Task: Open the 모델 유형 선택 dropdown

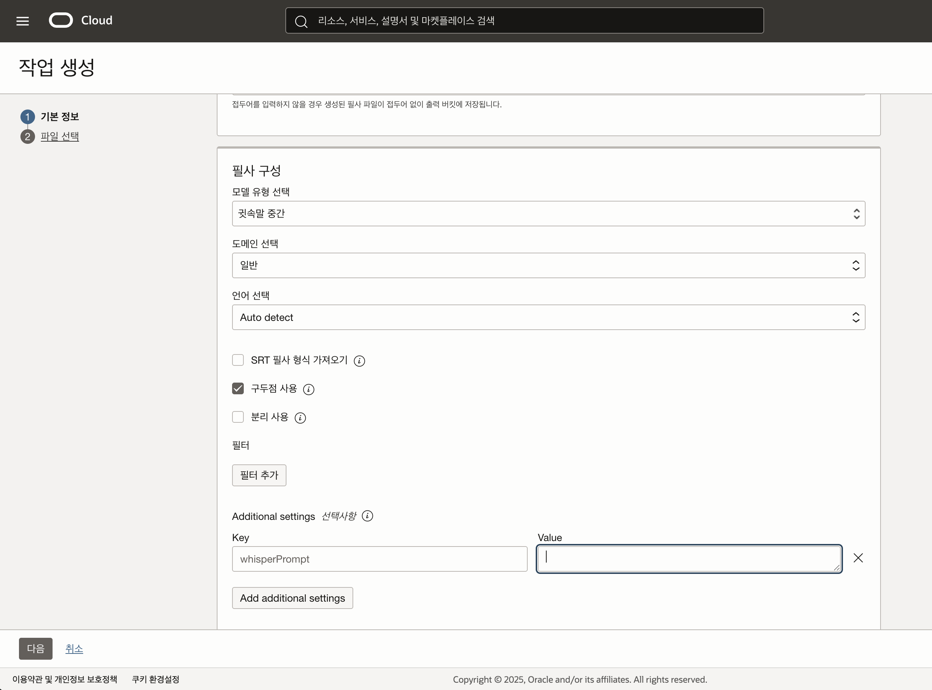Action: 548,214
